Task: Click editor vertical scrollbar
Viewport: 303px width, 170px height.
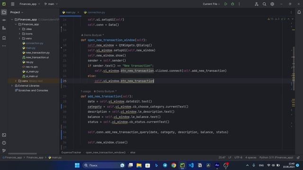Action: point(294,68)
